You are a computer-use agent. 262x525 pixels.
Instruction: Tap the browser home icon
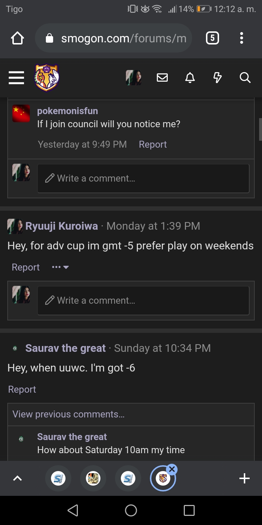[x=17, y=38]
